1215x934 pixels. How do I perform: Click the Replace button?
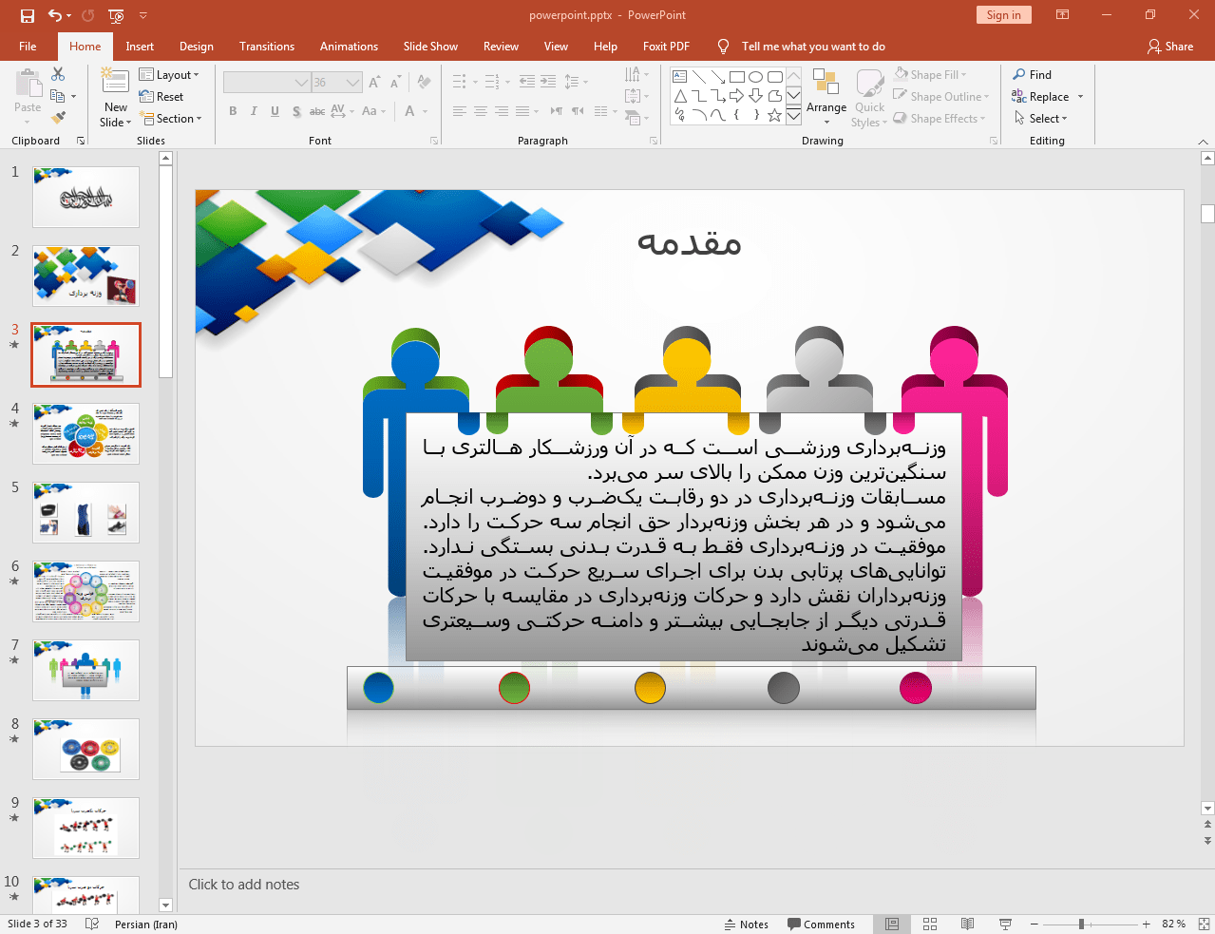tap(1047, 97)
